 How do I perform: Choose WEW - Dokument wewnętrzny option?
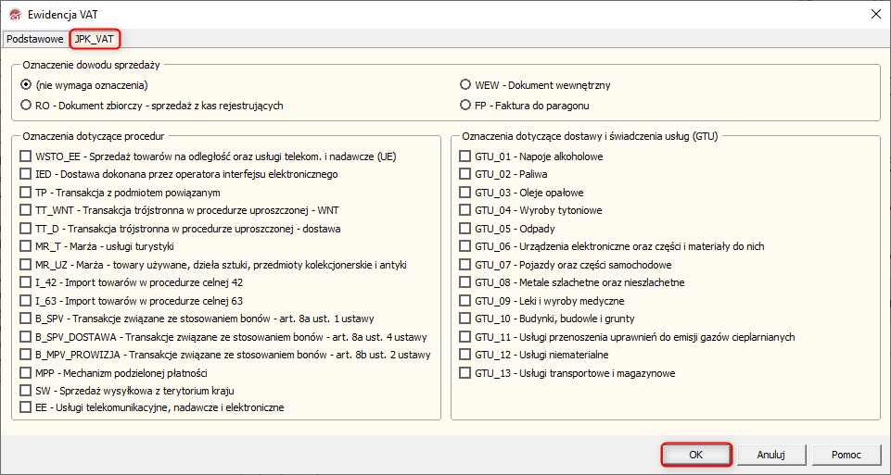click(466, 85)
